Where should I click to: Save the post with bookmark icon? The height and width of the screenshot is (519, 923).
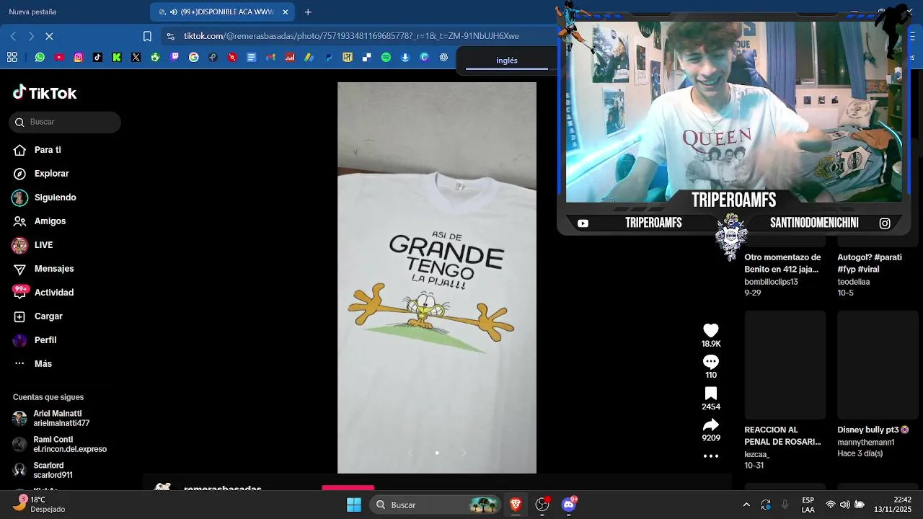tap(711, 394)
